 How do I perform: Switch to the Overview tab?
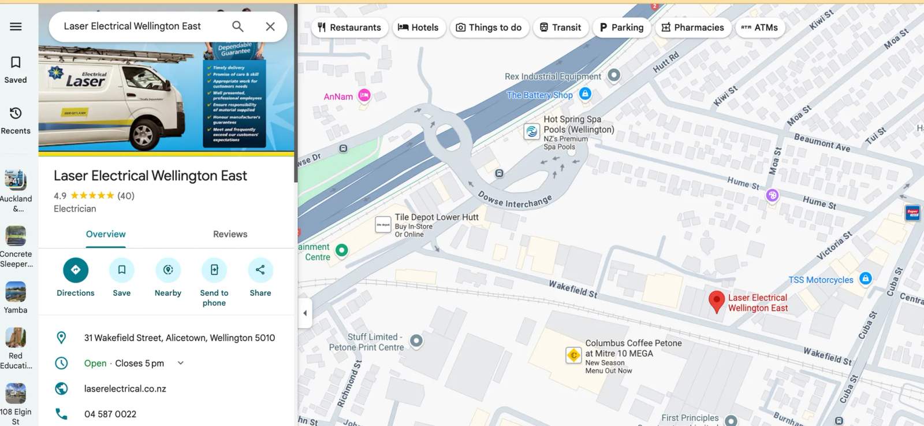(106, 234)
